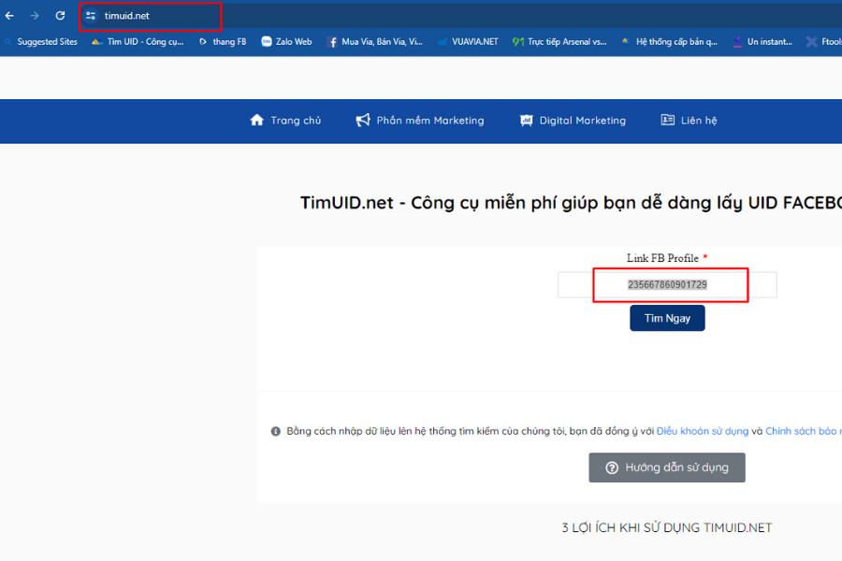Click the browser back arrow
842x561 pixels.
9,16
